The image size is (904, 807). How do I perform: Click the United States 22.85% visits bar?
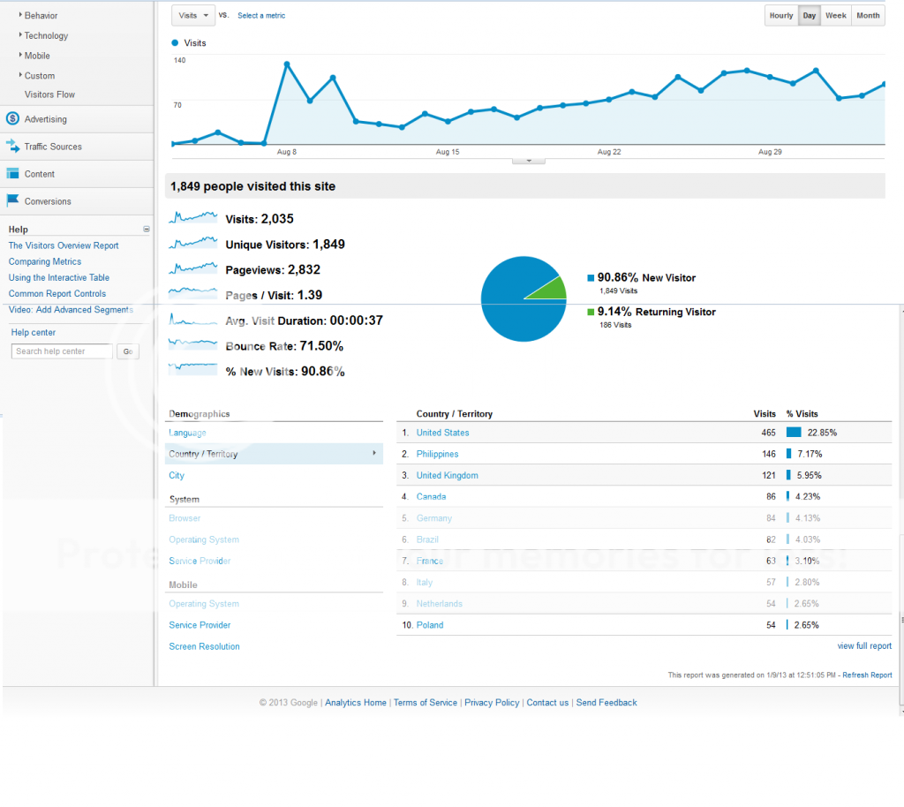coord(794,433)
